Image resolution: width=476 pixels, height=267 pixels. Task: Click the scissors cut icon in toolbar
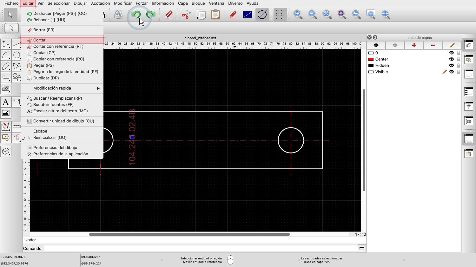[186, 15]
